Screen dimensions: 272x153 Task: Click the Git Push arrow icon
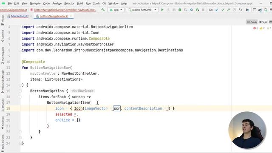click(229, 10)
